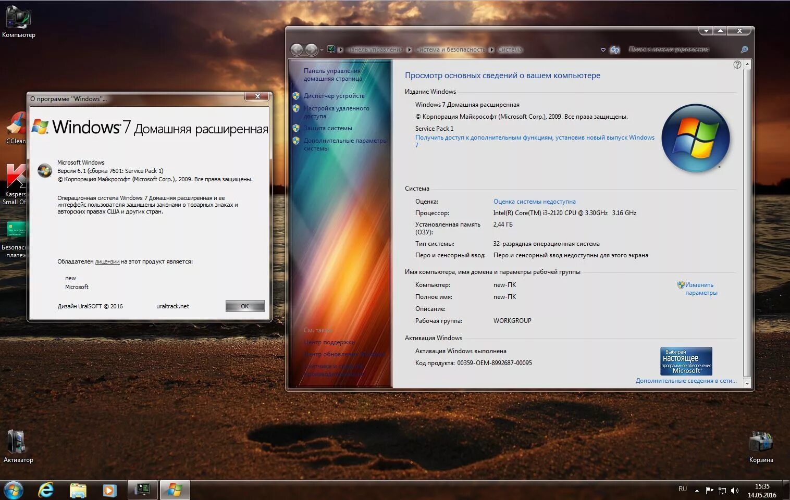
Task: Open the CCleaner desktop icon
Action: [x=16, y=128]
